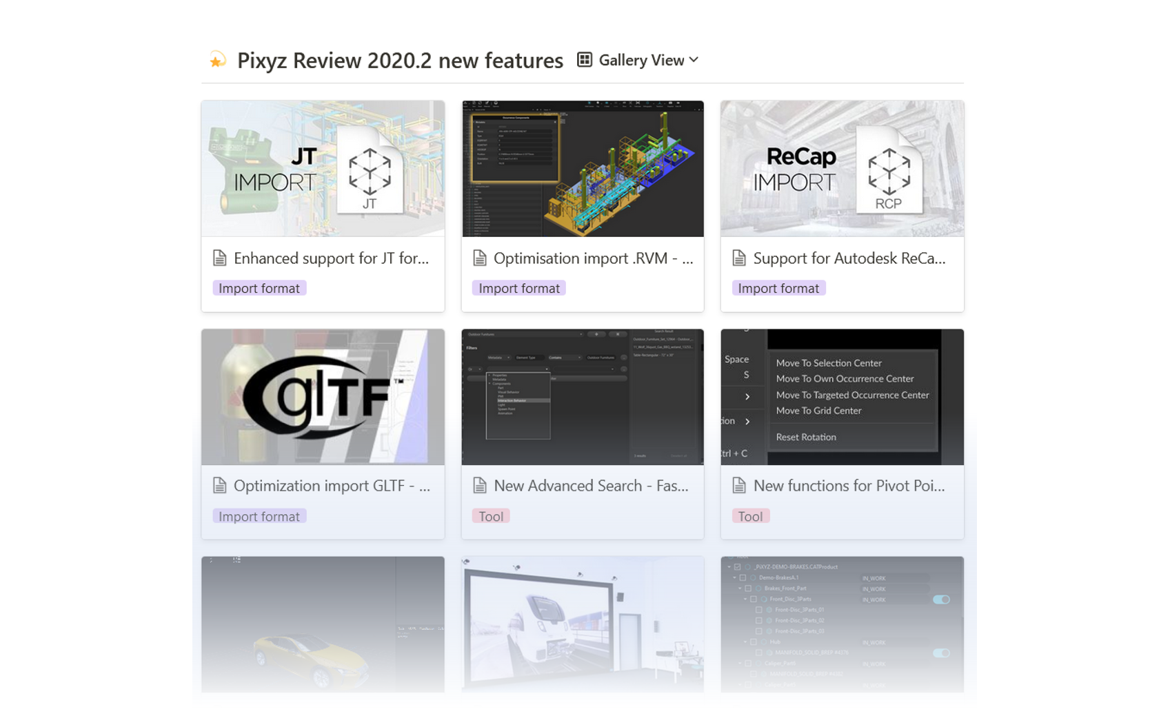Click Tool tag on the Pivot Point card
This screenshot has width=1150, height=709.
751,516
